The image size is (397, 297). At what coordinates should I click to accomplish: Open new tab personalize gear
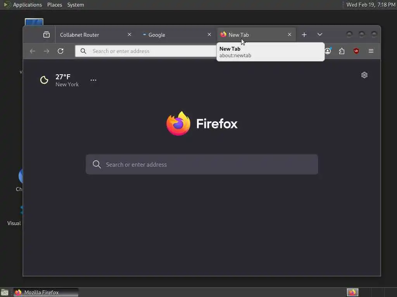point(364,75)
